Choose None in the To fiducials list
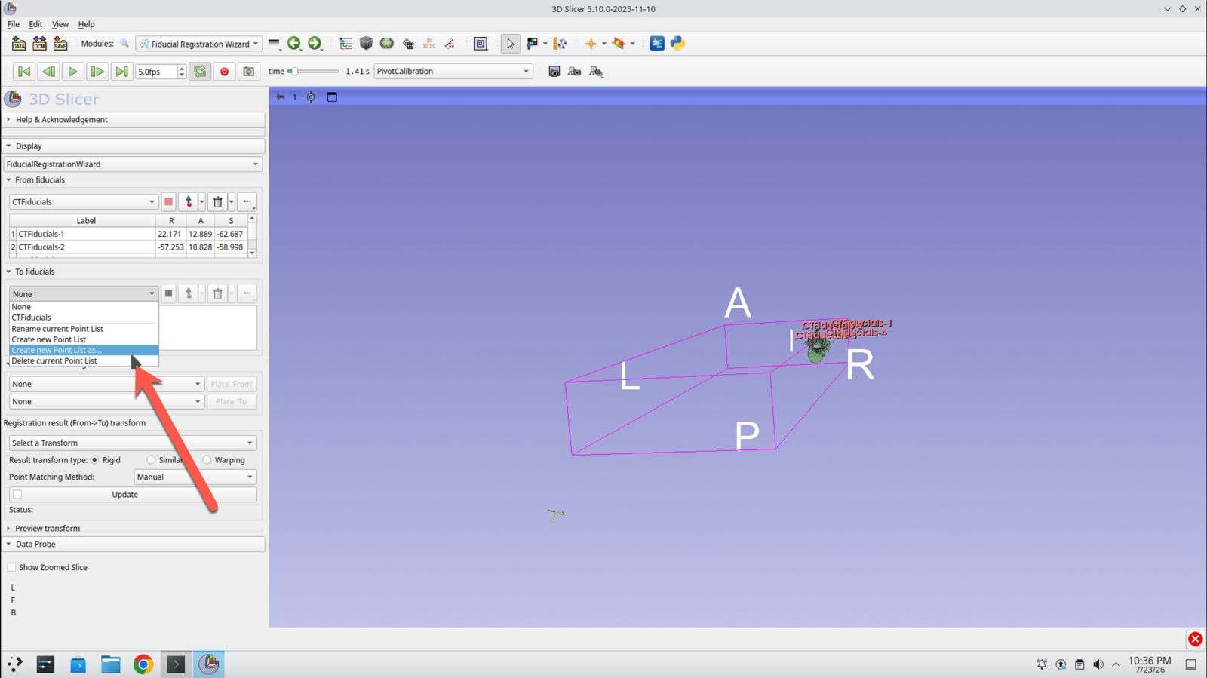 [84, 307]
